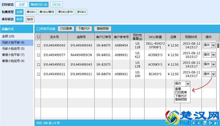Image resolution: width=220 pixels, height=126 pixels.
Task: Show 全部 (20) shipping methods
Action: (17, 36)
